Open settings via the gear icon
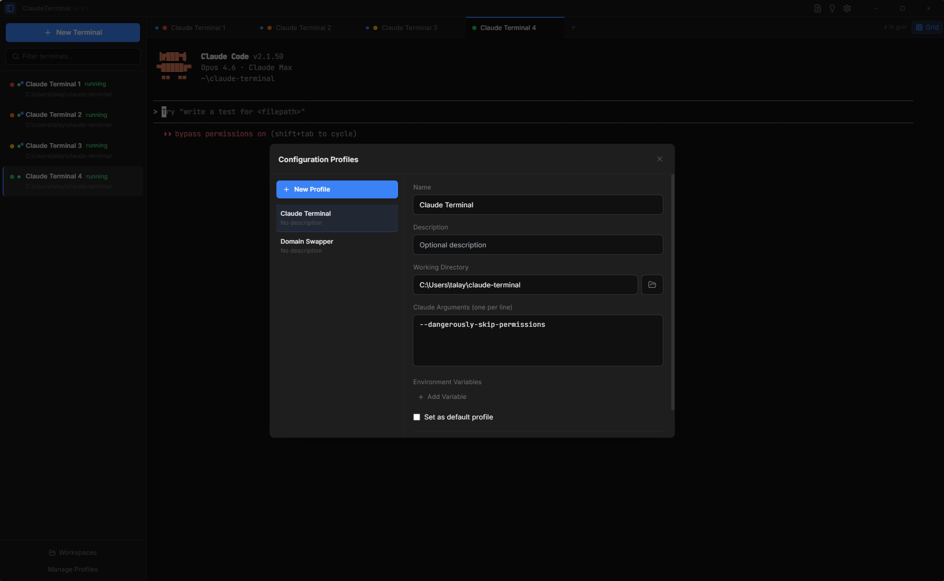Viewport: 944px width, 581px height. (x=847, y=8)
